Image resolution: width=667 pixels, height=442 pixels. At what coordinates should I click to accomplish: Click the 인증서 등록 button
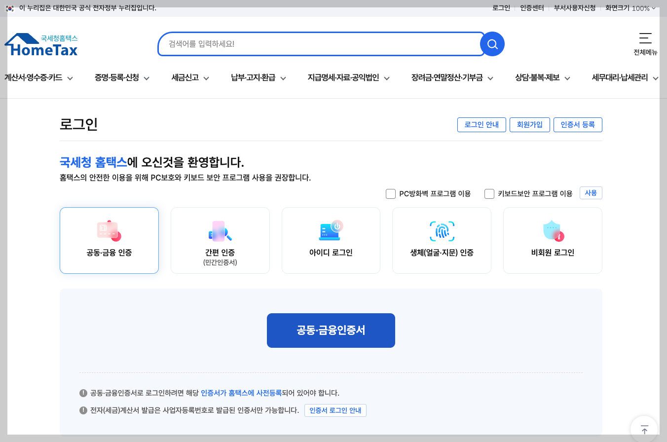click(x=578, y=125)
